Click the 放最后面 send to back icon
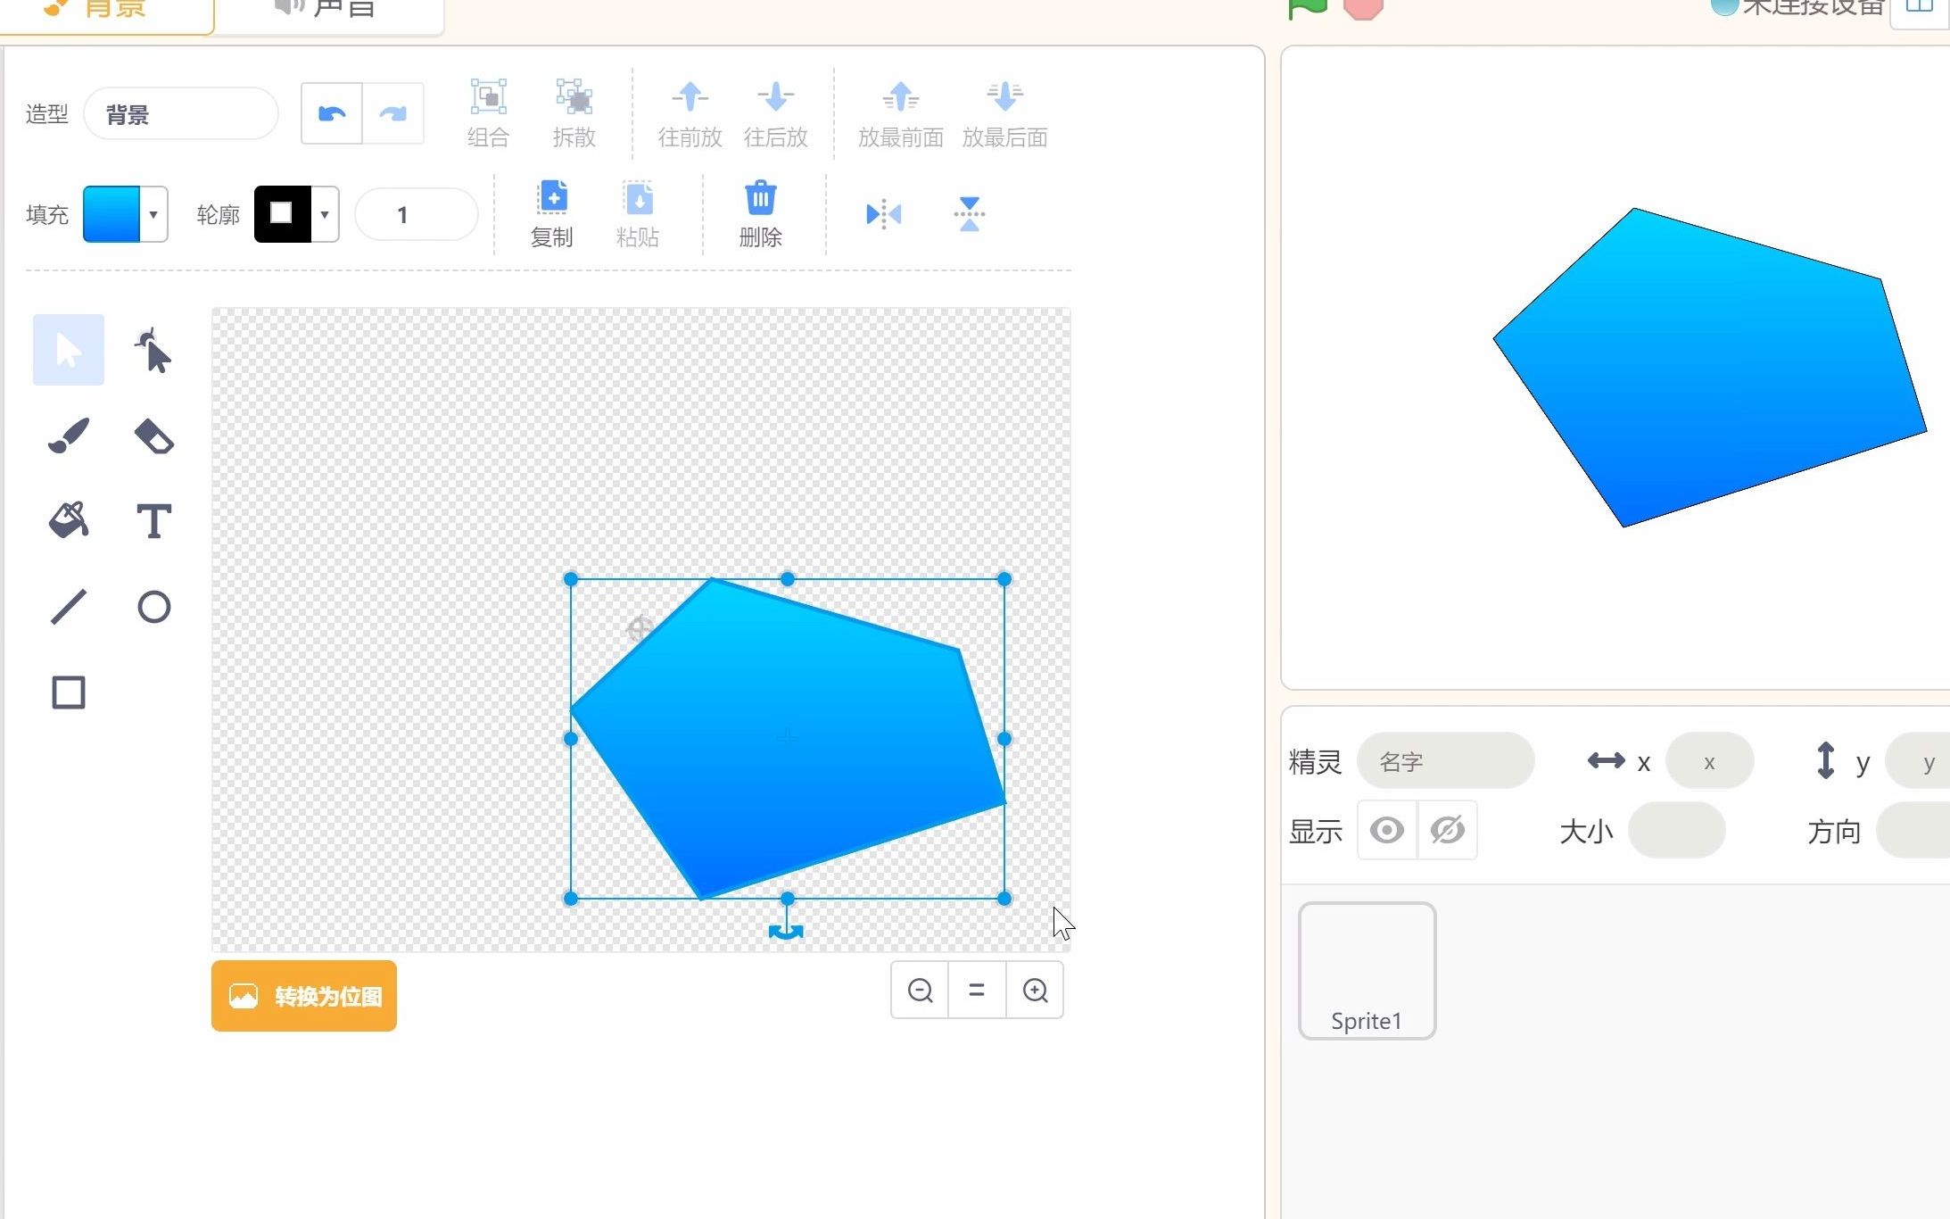The height and width of the screenshot is (1219, 1950). pyautogui.click(x=1004, y=96)
